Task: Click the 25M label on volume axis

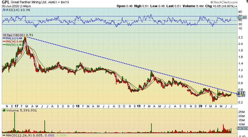Action: (x=241, y=112)
